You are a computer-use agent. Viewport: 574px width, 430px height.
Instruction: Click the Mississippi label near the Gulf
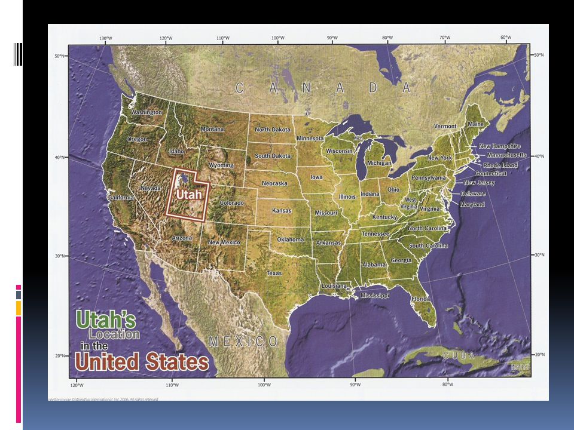click(375, 295)
